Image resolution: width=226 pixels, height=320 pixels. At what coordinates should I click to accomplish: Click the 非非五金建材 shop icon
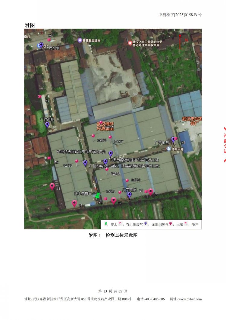80,40
